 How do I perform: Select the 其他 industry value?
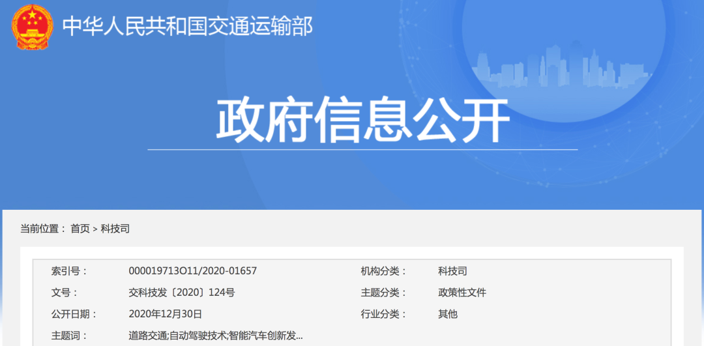tap(448, 314)
